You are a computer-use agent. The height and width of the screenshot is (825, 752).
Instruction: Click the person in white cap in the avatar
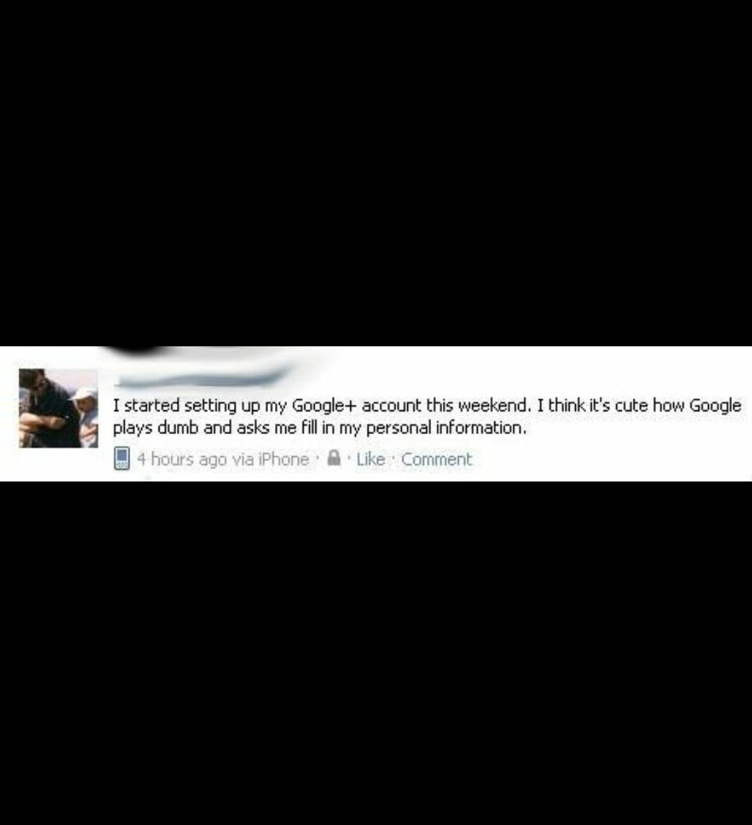pyautogui.click(x=84, y=408)
